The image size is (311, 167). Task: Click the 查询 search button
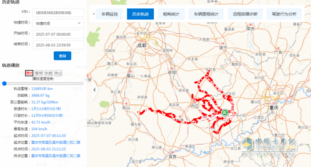point(62,56)
